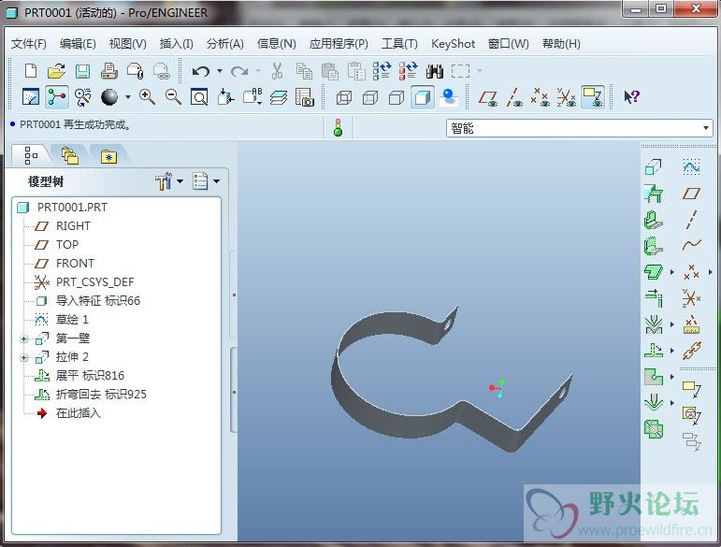Select 折弯回去 标识925 feature
The width and height of the screenshot is (721, 547).
click(x=101, y=395)
